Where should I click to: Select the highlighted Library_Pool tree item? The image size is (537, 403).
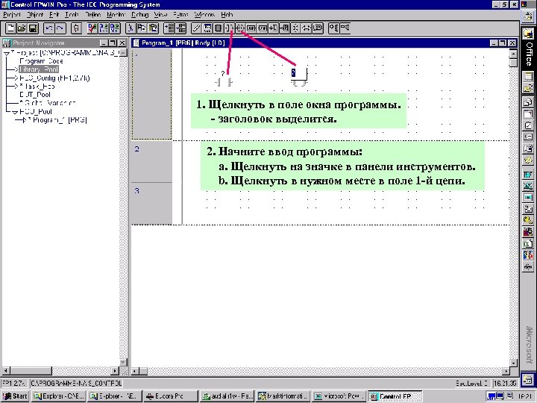(39, 69)
